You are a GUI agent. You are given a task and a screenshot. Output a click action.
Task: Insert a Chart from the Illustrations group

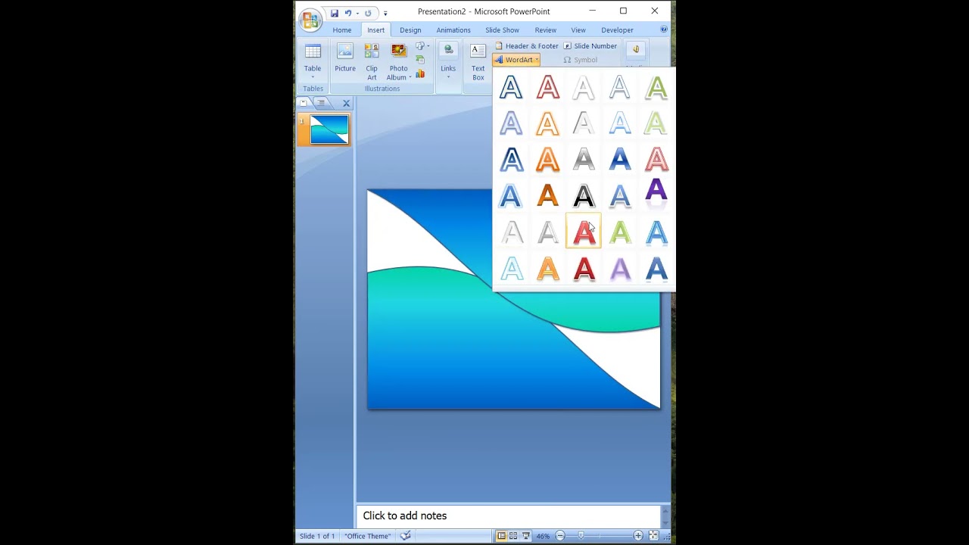[x=420, y=73]
